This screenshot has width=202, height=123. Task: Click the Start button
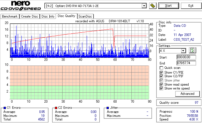pos(169,6)
